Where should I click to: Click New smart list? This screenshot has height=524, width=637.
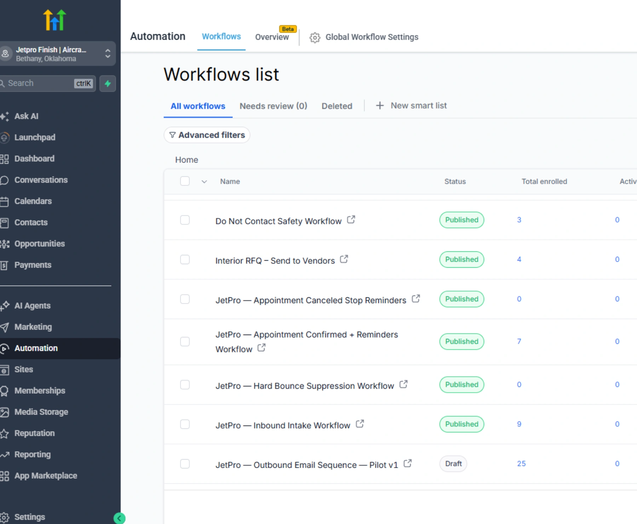tap(411, 106)
